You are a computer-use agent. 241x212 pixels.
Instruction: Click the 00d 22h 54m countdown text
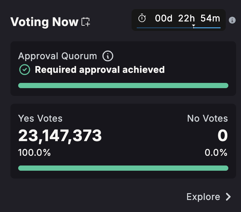(x=187, y=19)
